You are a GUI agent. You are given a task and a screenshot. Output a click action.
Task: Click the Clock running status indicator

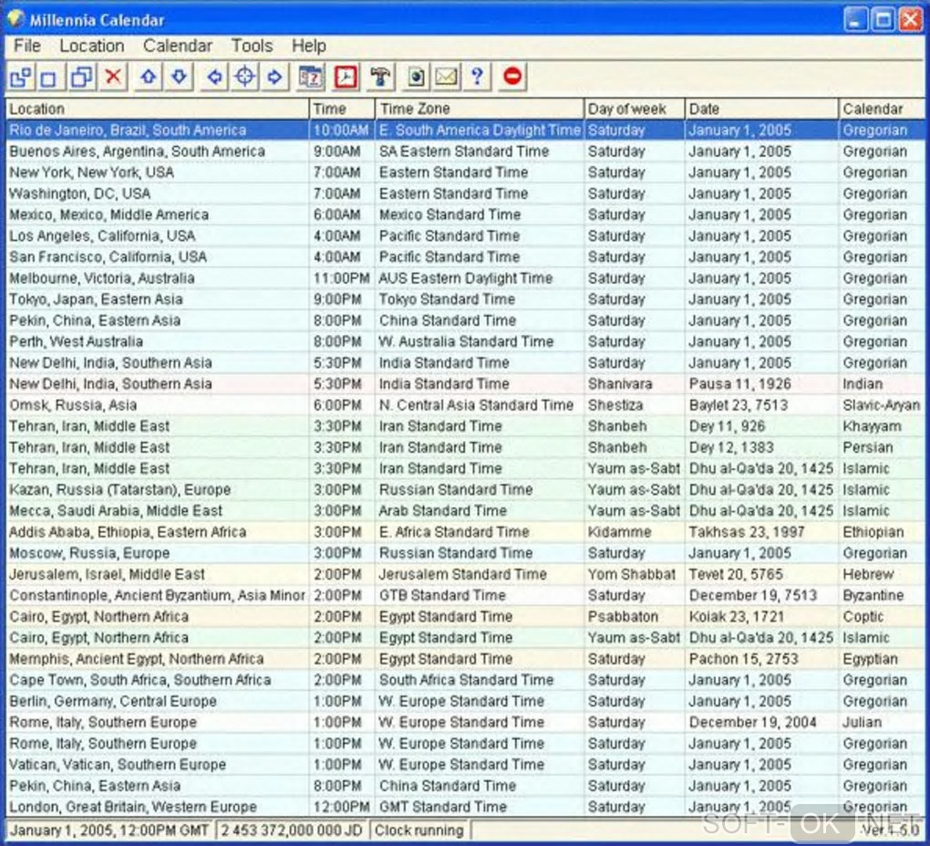[x=418, y=830]
